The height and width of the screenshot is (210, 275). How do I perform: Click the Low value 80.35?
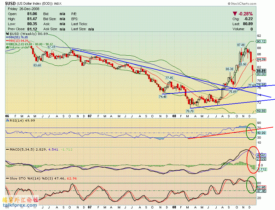tap(32, 24)
